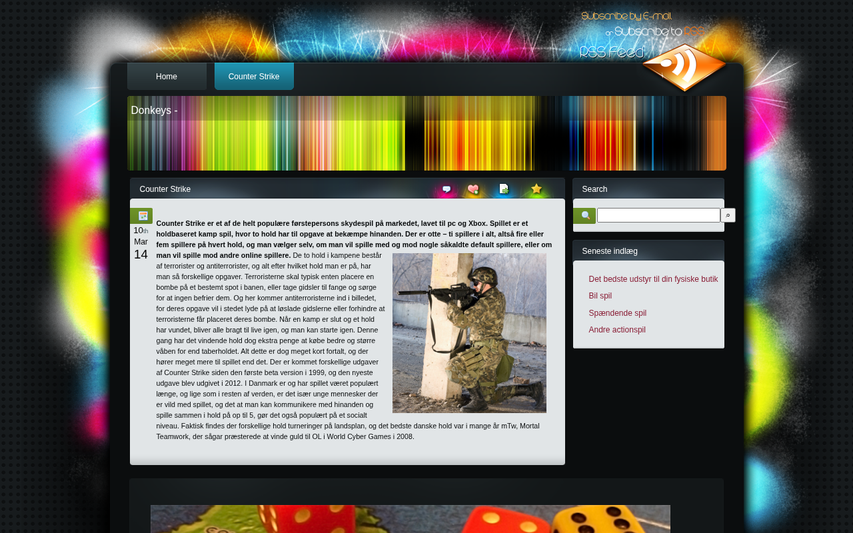This screenshot has width=853, height=533.
Task: Click Subscribe by E-mail link
Action: tap(626, 16)
